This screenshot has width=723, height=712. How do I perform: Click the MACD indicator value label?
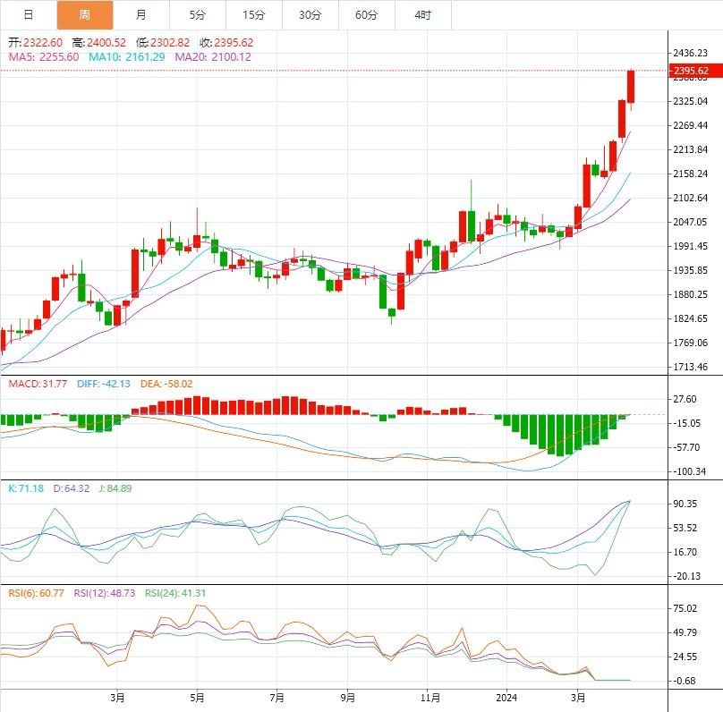tap(38, 384)
